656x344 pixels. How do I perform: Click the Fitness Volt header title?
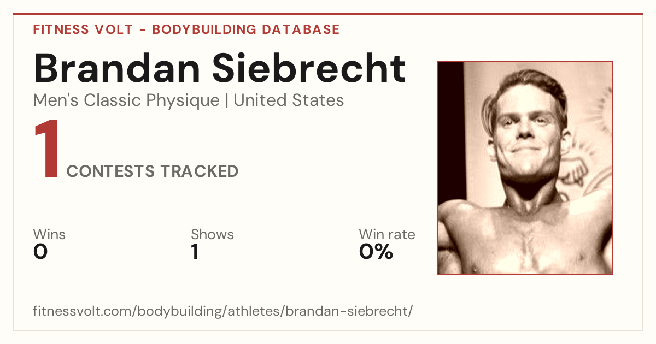[x=83, y=29]
